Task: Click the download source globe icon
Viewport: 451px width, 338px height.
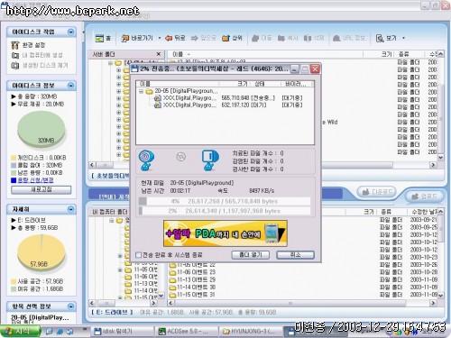Action: pos(146,160)
